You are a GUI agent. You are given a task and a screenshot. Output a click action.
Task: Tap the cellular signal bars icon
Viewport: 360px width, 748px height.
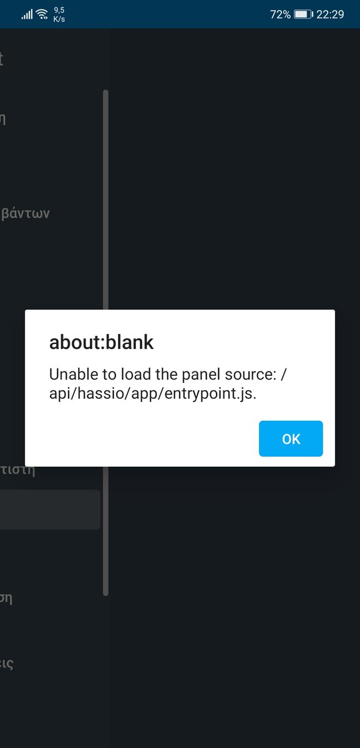click(27, 14)
